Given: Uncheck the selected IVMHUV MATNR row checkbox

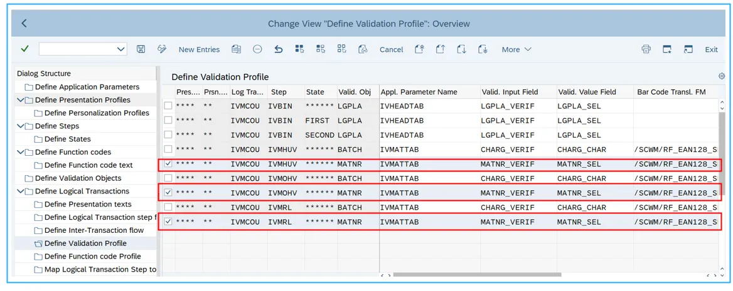Looking at the screenshot, I should tap(168, 164).
